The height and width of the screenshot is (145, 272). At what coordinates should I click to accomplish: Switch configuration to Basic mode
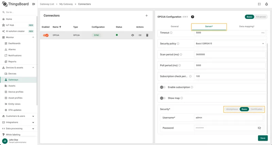[x=250, y=17]
